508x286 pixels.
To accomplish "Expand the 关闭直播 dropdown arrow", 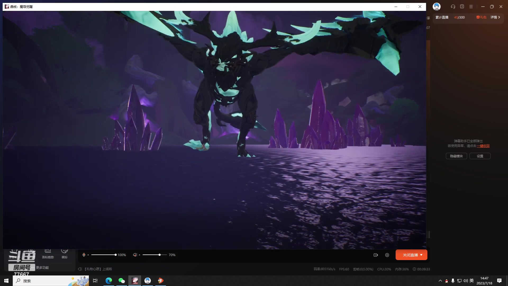I will coord(421,255).
